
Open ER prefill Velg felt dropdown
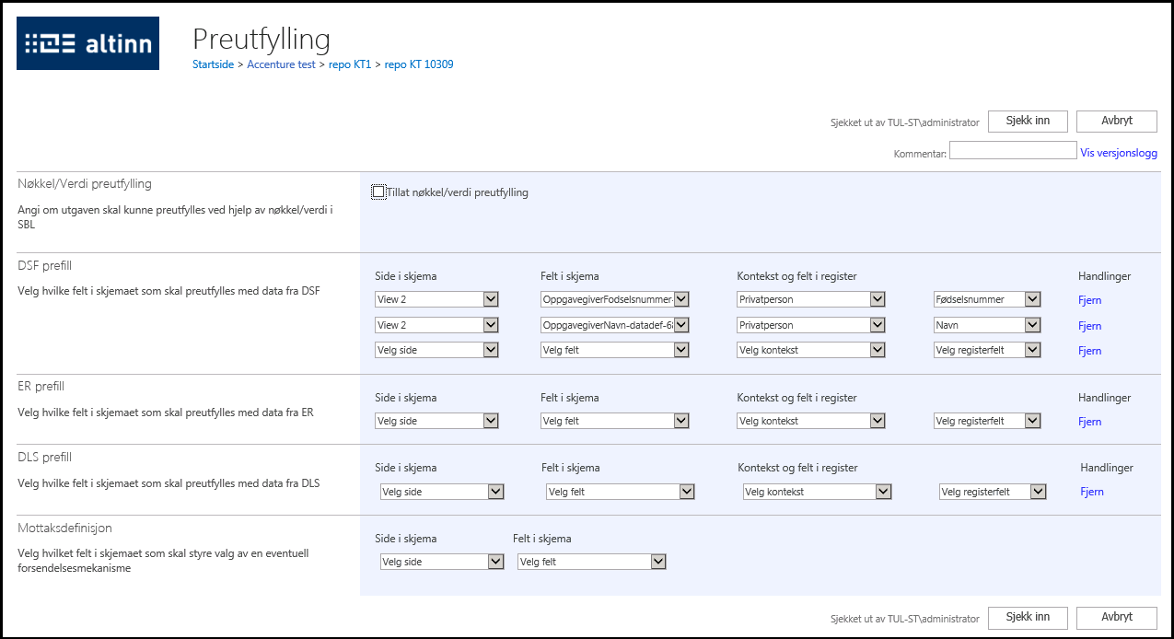click(614, 421)
